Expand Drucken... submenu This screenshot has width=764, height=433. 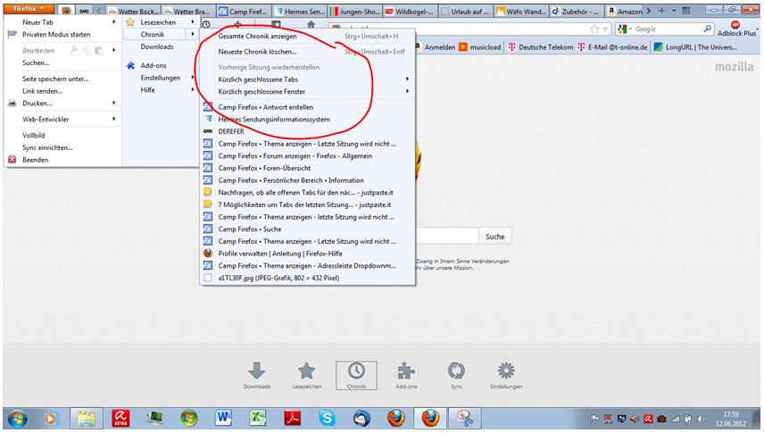click(62, 104)
